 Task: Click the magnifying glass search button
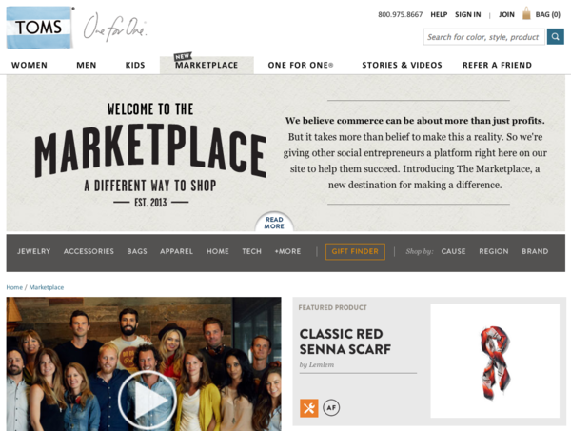555,37
